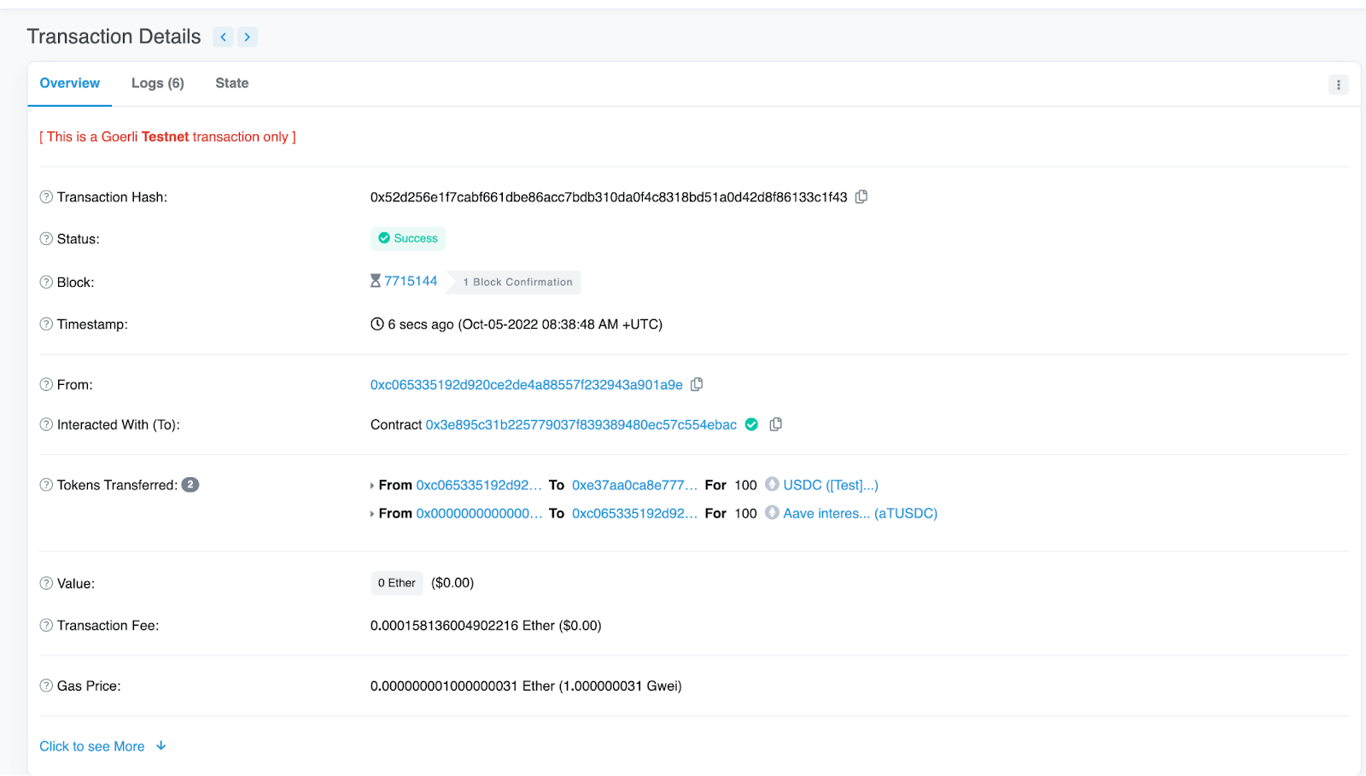The image size is (1366, 776).
Task: Click the Success status badge
Action: click(408, 238)
